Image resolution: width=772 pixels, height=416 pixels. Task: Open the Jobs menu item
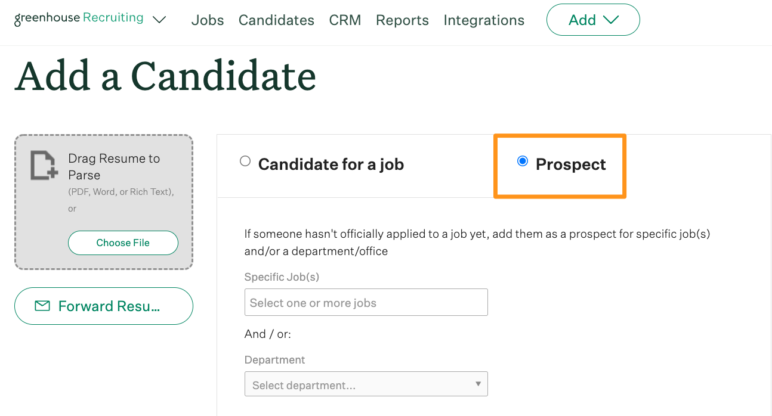point(208,20)
